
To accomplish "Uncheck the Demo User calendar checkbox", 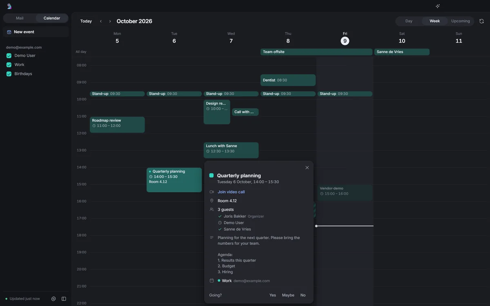I will 9,56.
